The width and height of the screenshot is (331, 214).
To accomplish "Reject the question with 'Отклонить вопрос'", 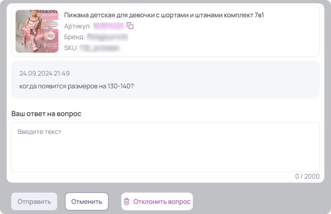I will tap(157, 201).
